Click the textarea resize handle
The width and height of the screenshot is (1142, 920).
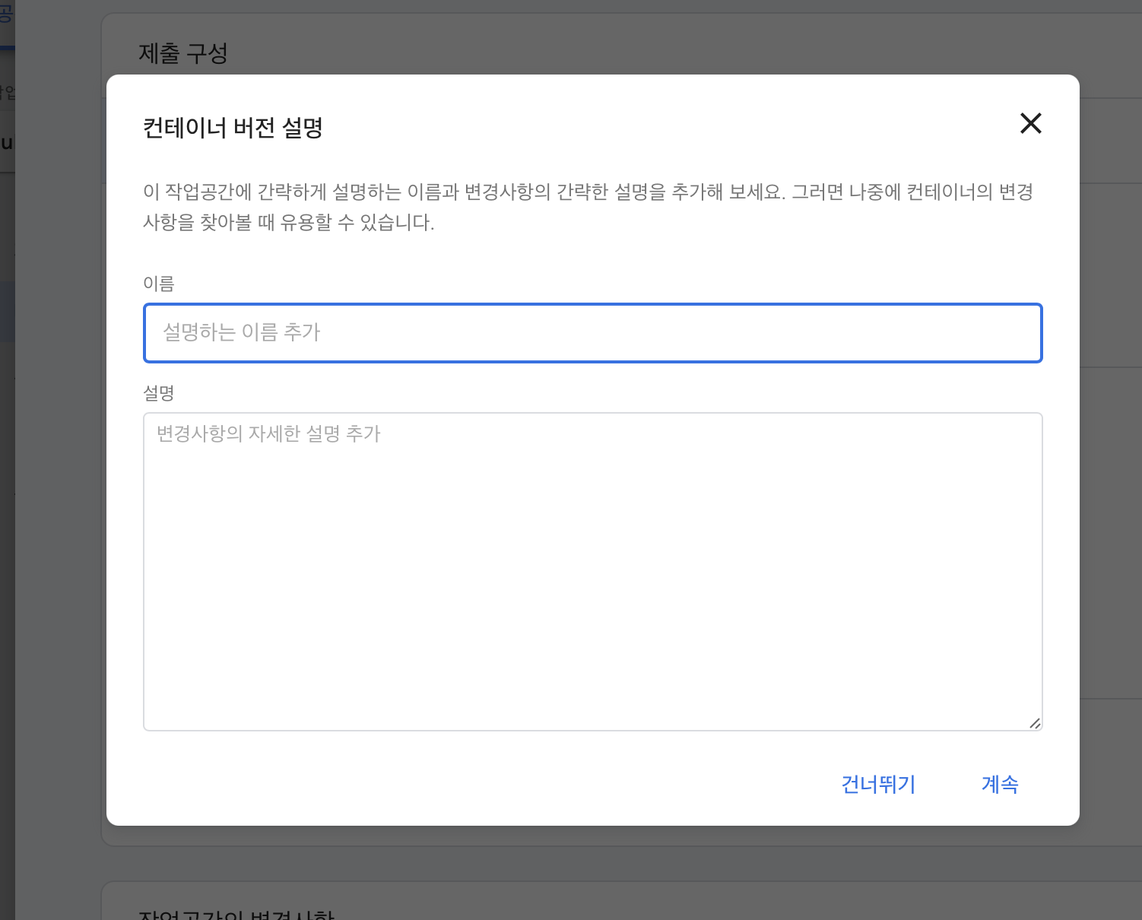tap(1035, 723)
